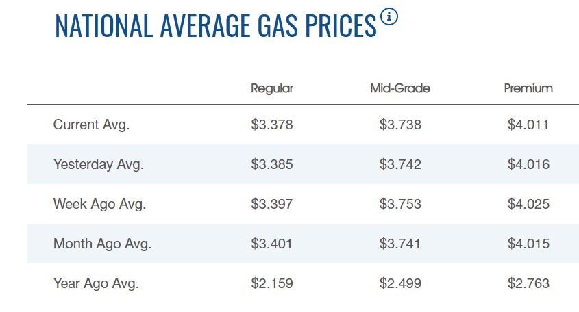Click the Current Avg. row label
Screen dimensions: 579x312
(91, 125)
